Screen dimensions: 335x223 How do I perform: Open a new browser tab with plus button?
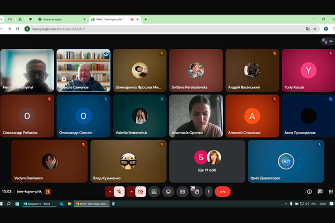146,19
